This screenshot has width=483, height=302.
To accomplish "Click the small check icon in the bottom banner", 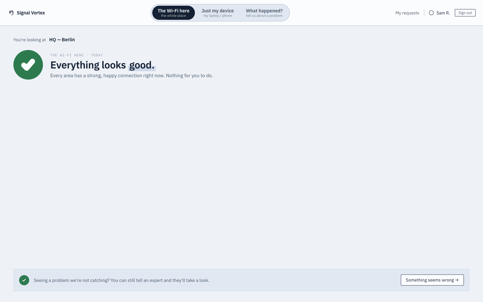I will click(x=24, y=280).
